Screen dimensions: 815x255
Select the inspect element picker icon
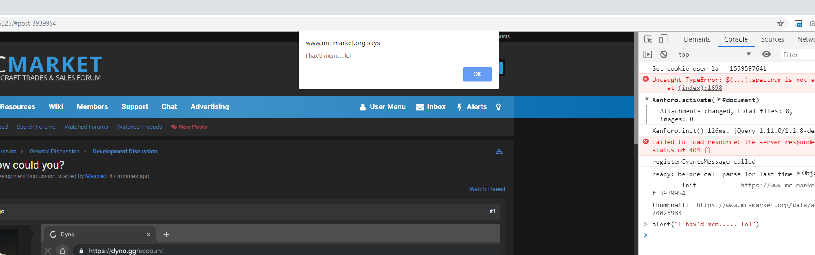[x=648, y=39]
